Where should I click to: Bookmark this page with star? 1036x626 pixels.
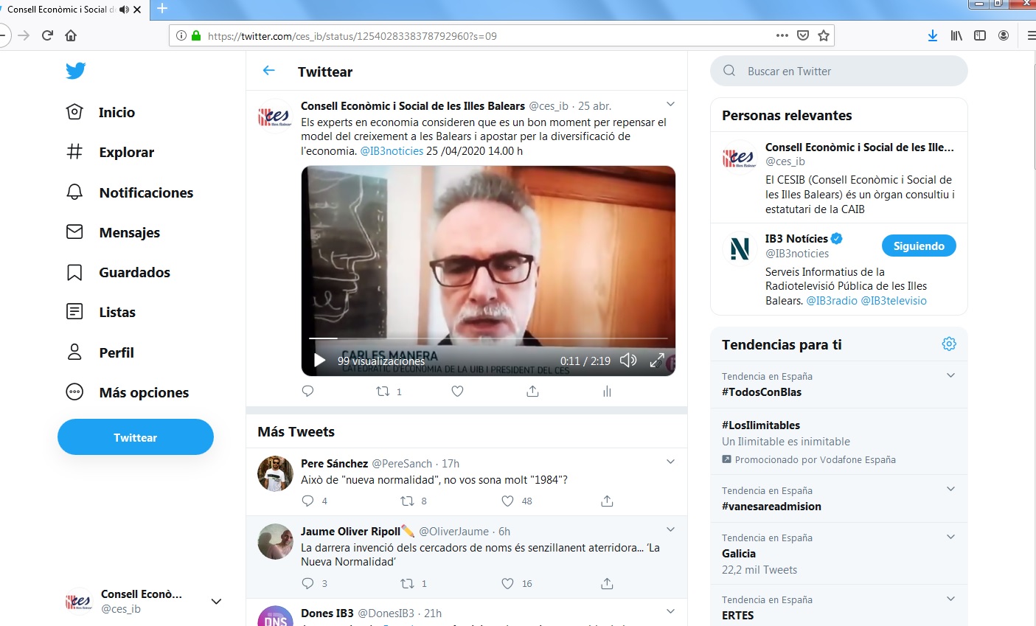click(x=824, y=35)
